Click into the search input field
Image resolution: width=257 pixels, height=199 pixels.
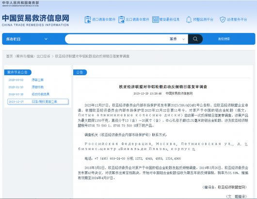117,39
